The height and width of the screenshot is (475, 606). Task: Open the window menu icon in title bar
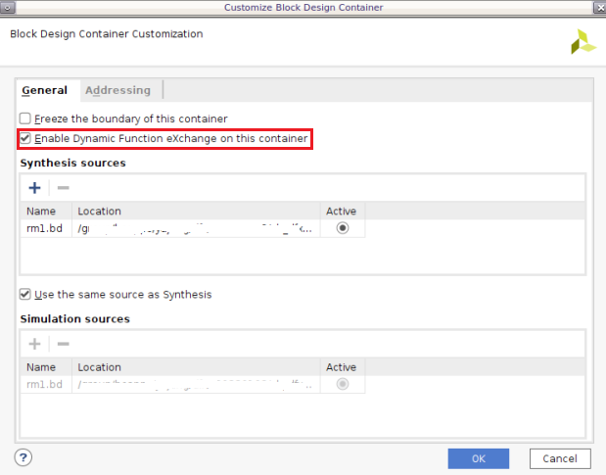point(8,7)
